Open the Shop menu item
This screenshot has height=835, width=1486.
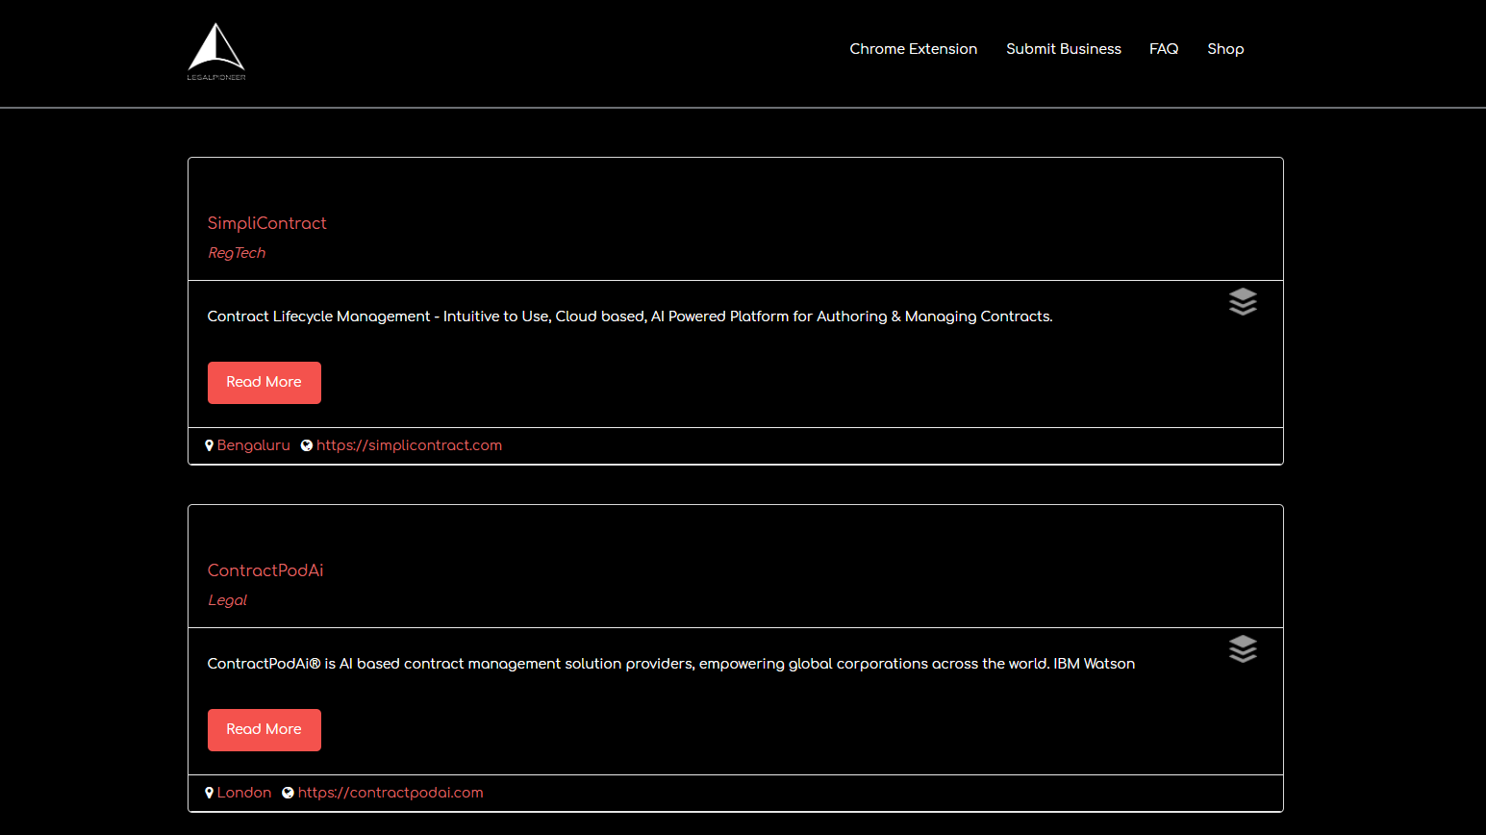1225,49
